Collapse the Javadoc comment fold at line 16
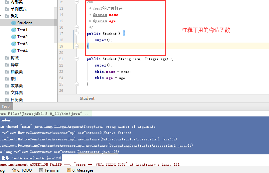 pyautogui.click(x=77, y=27)
